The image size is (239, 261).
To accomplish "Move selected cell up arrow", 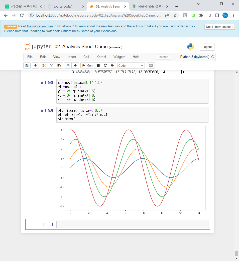I will pyautogui.click(x=68, y=66).
